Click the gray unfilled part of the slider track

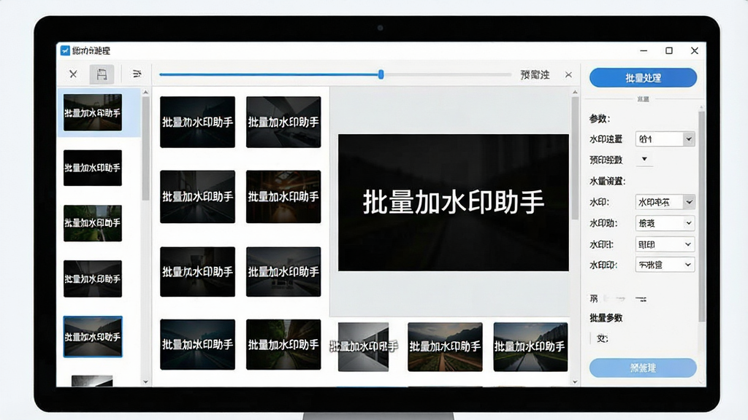click(447, 74)
